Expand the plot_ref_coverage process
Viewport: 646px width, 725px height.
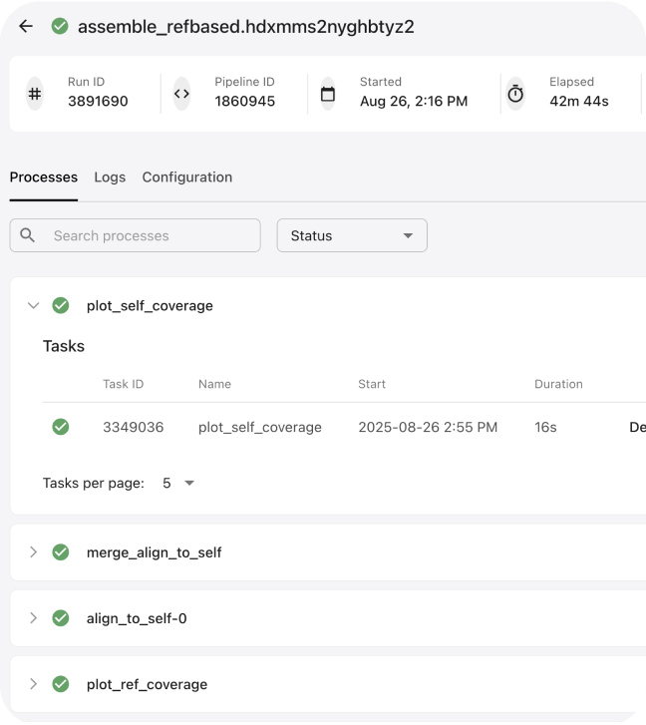pyautogui.click(x=33, y=684)
